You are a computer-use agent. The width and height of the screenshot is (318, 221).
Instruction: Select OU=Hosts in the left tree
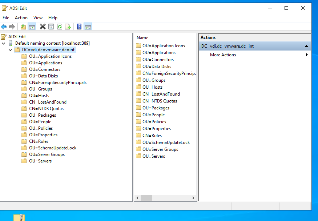39,96
